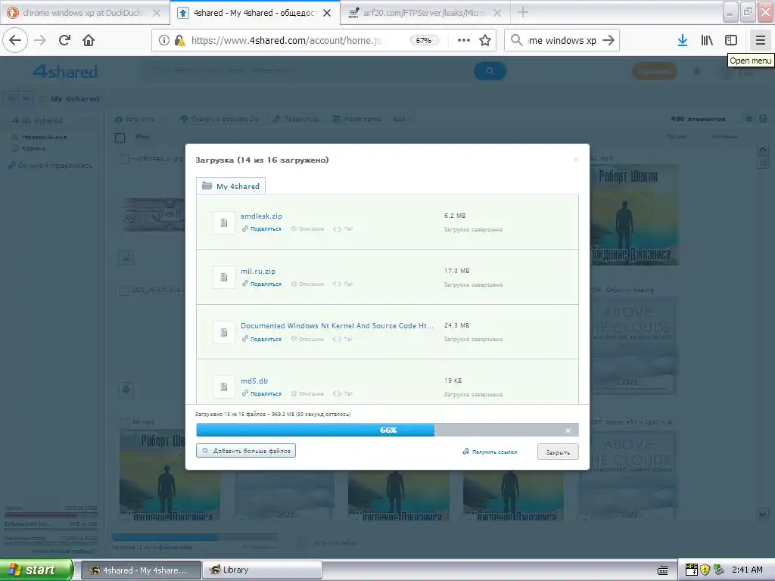Click the padlock connection icon
This screenshot has width=775, height=581.
[179, 40]
